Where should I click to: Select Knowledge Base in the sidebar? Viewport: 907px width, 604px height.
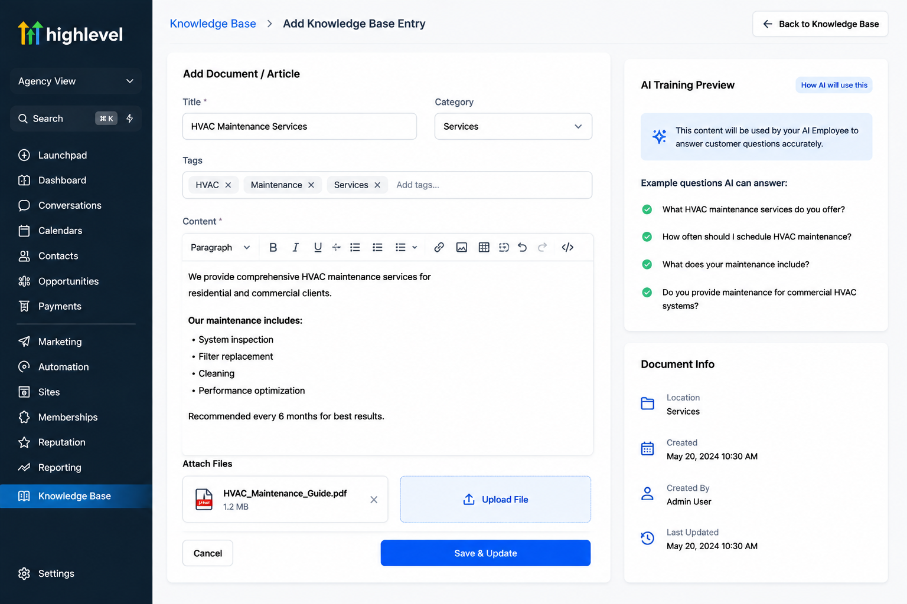click(76, 496)
